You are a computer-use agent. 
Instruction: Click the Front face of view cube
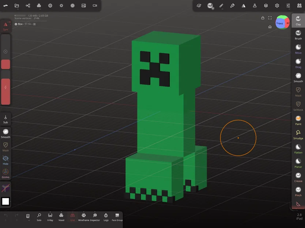[280, 23]
